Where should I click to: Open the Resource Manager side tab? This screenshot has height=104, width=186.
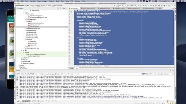[x=15, y=22]
